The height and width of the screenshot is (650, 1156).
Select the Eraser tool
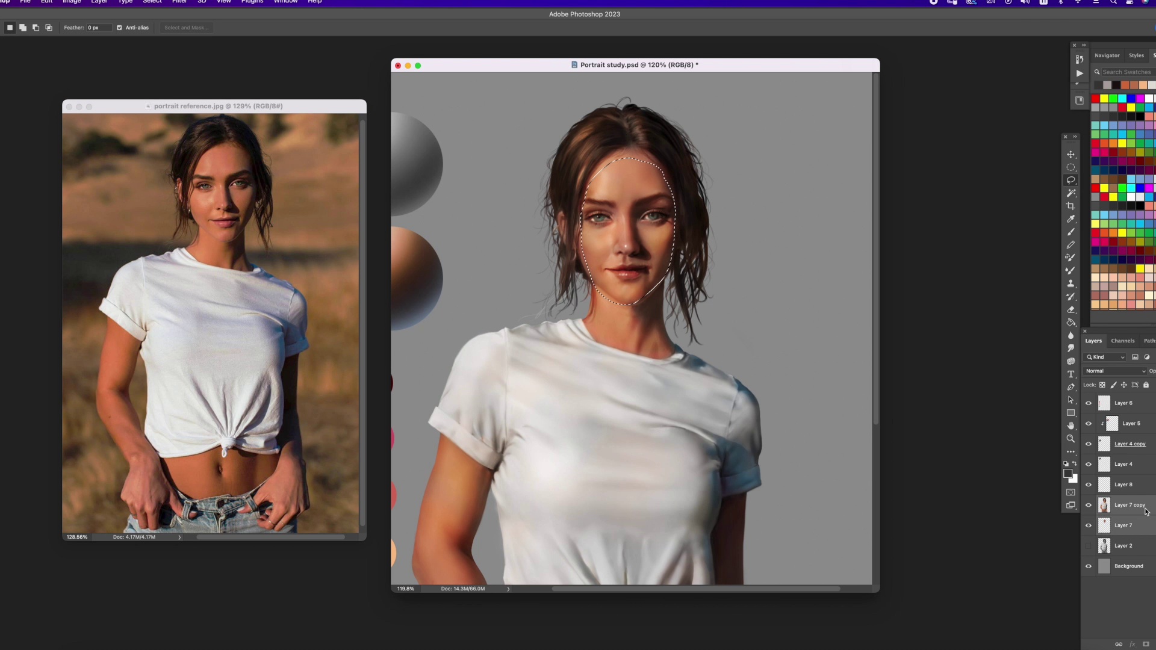coord(1071,310)
